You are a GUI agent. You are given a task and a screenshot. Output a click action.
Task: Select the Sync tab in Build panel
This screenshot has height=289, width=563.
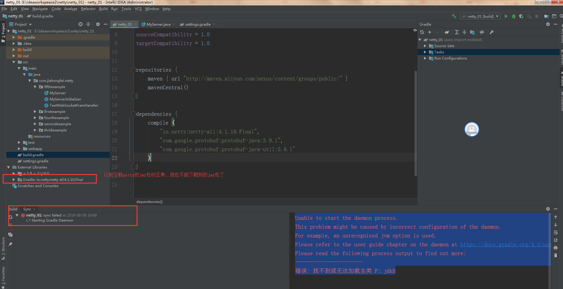click(x=27, y=209)
